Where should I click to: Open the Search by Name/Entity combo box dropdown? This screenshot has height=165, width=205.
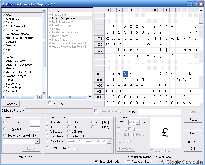coord(37,141)
